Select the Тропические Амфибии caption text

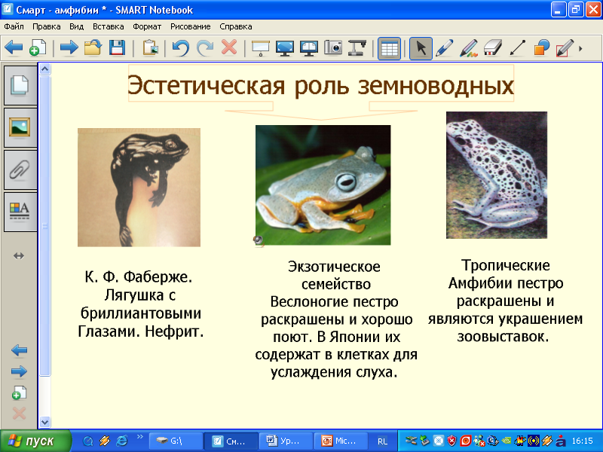pyautogui.click(x=505, y=301)
